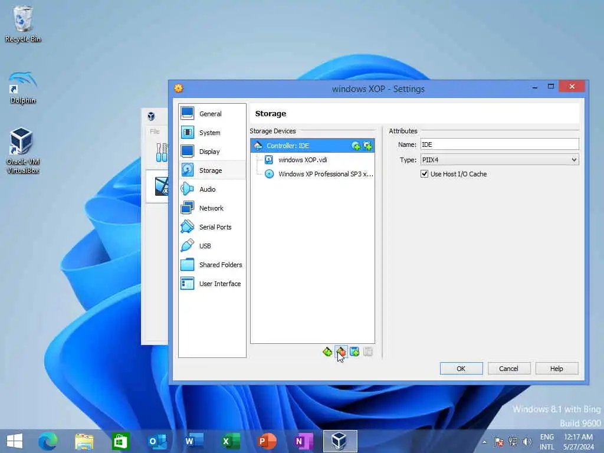Click the Remove Controller toolbar icon
The height and width of the screenshot is (453, 604).
(341, 352)
